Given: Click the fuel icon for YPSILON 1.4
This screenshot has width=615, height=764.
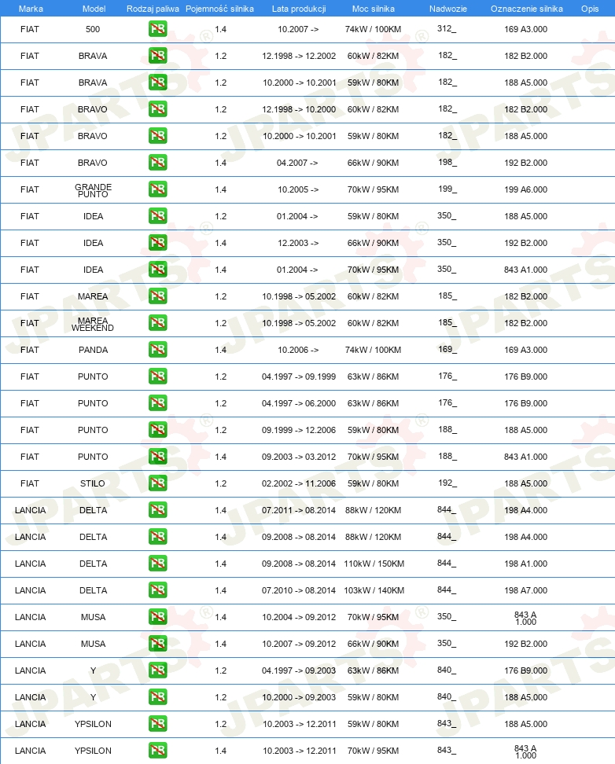Looking at the screenshot, I should tap(157, 751).
